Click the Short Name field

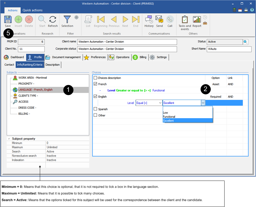click(x=229, y=49)
